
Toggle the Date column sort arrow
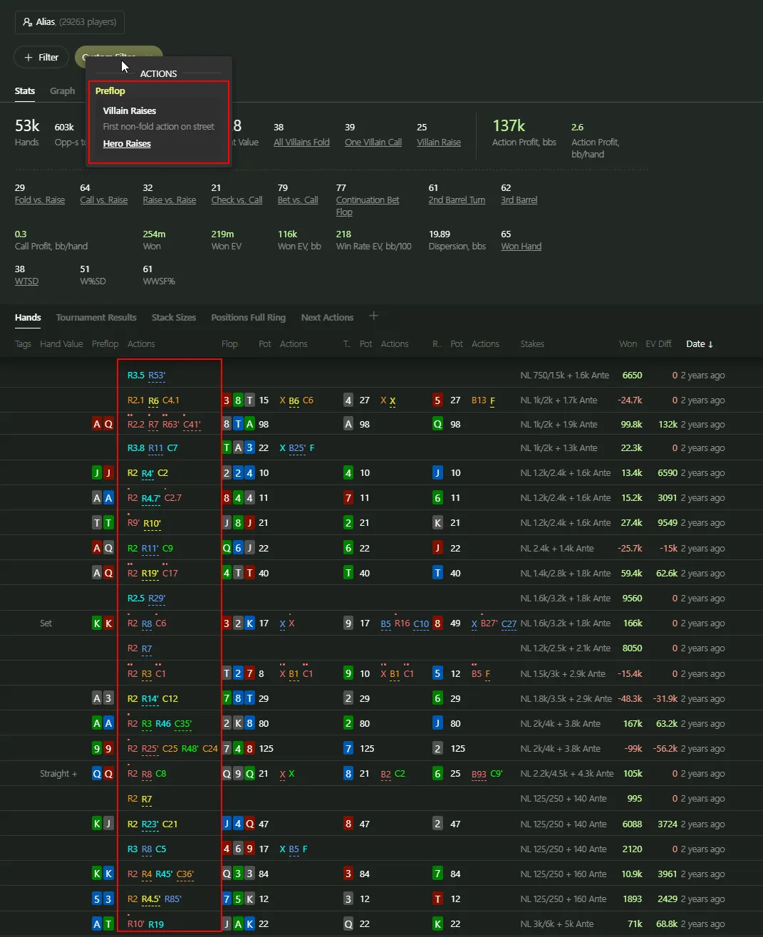[710, 344]
